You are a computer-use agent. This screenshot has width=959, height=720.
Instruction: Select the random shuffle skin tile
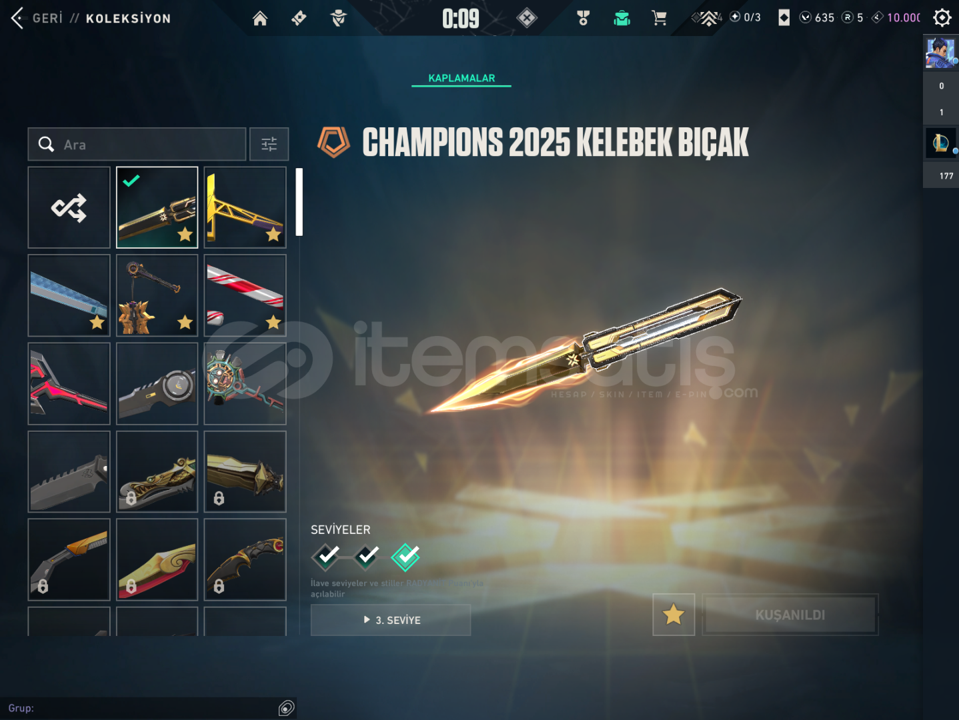click(69, 207)
